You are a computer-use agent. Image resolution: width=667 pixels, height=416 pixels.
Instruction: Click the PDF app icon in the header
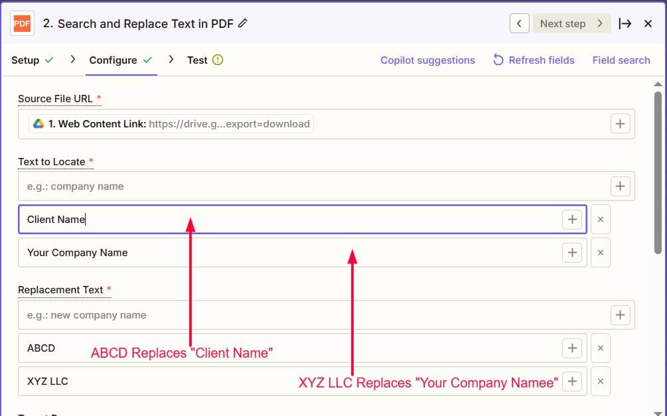22,23
